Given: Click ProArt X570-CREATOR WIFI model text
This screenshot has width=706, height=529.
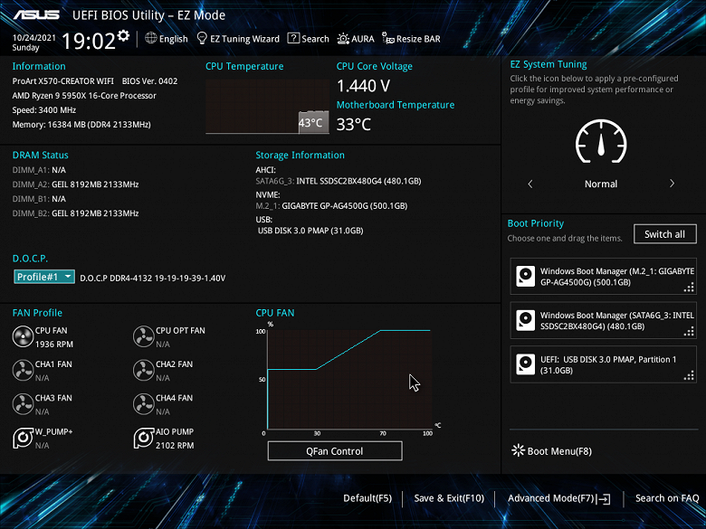Looking at the screenshot, I should click(63, 81).
